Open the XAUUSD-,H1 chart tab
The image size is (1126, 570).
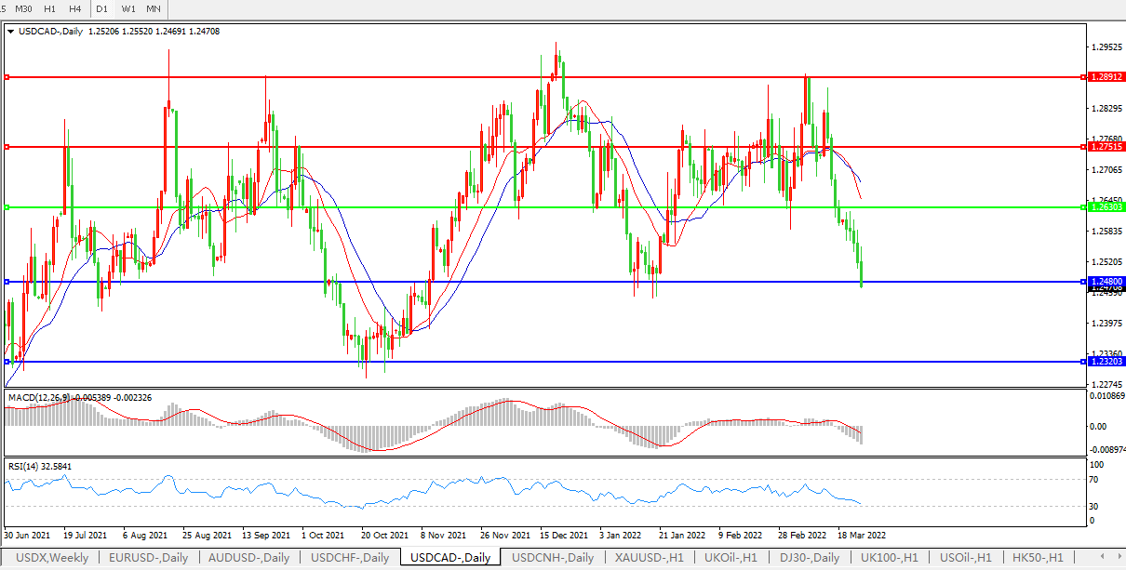click(649, 558)
